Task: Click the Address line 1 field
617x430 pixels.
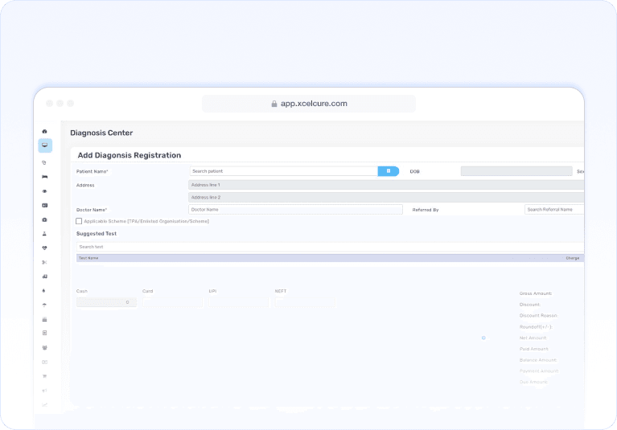Action: pyautogui.click(x=386, y=185)
